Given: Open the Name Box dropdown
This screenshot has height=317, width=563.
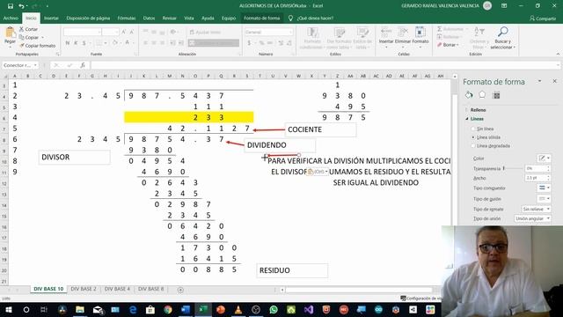Looking at the screenshot, I should (35, 65).
